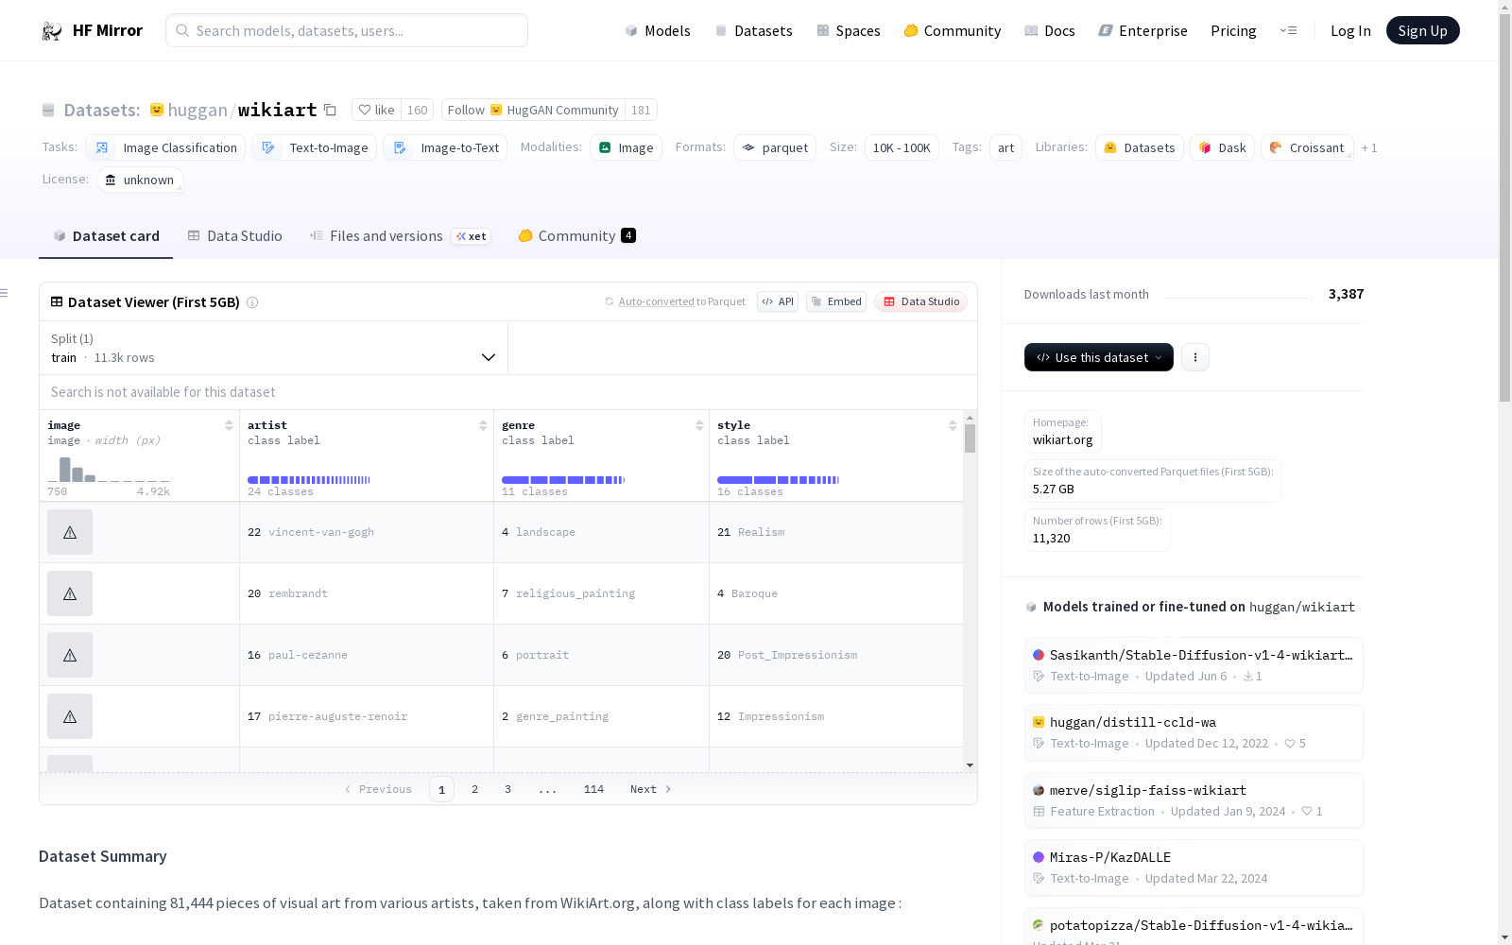Open Community in top navigation
Image resolution: width=1512 pixels, height=945 pixels.
tap(953, 31)
